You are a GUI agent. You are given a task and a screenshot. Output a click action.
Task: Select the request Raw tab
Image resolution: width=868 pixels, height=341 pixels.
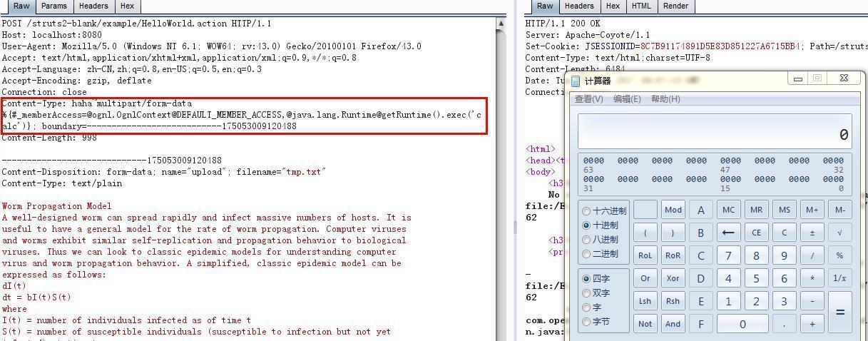coord(21,6)
